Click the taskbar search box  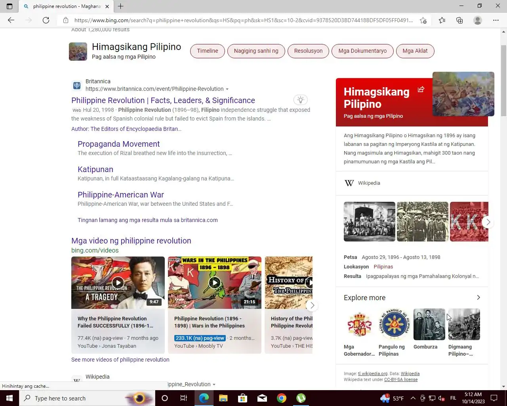pyautogui.click(x=87, y=398)
